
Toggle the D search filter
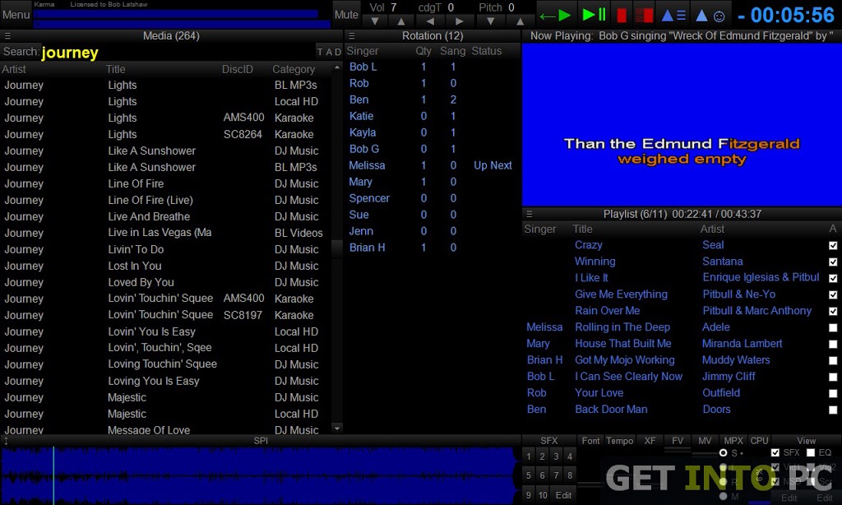click(338, 52)
